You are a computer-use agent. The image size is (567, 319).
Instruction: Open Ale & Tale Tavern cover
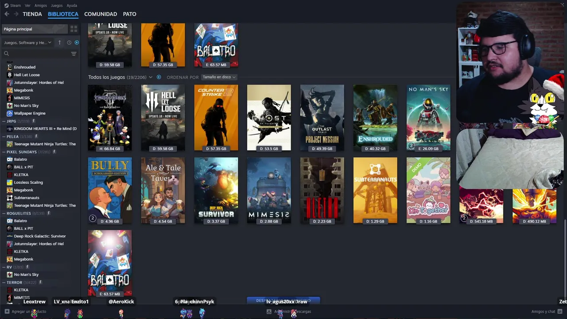click(163, 191)
